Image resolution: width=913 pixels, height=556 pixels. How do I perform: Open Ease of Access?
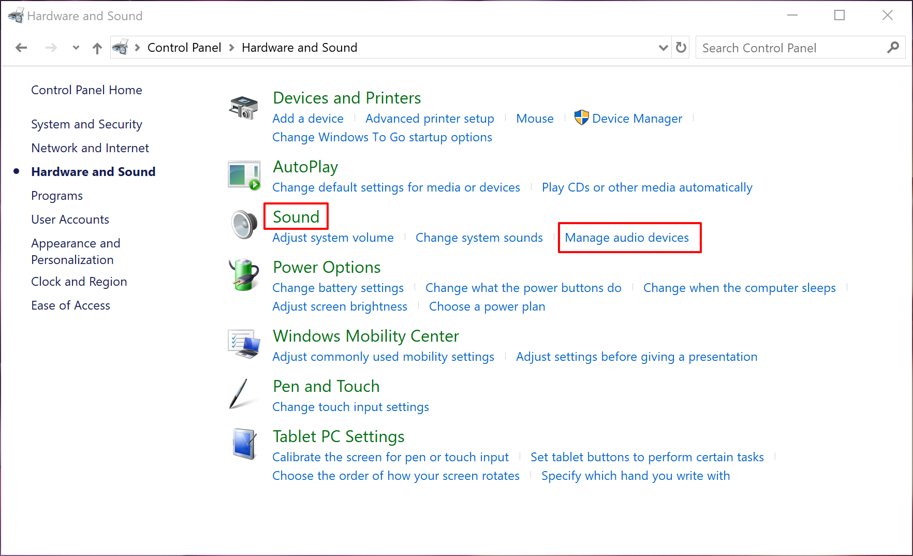point(70,305)
